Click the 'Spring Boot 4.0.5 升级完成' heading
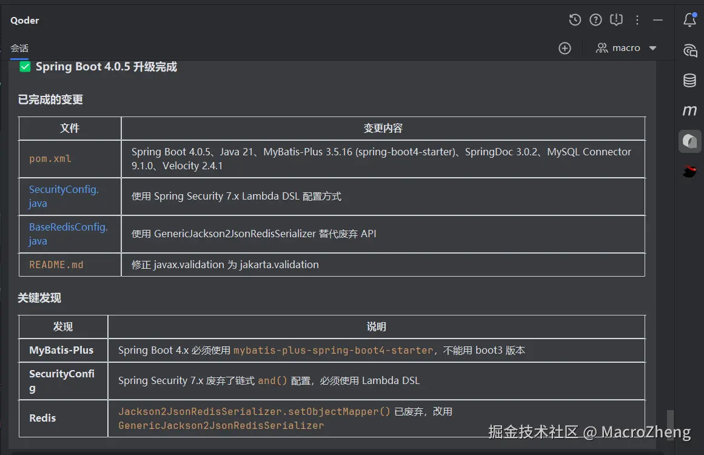Viewport: 704px width, 455px height. click(106, 67)
